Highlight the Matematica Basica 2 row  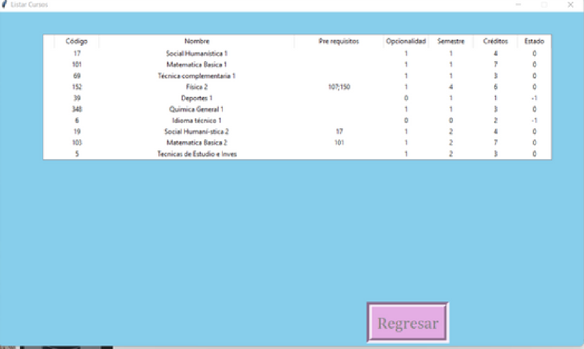coord(196,143)
